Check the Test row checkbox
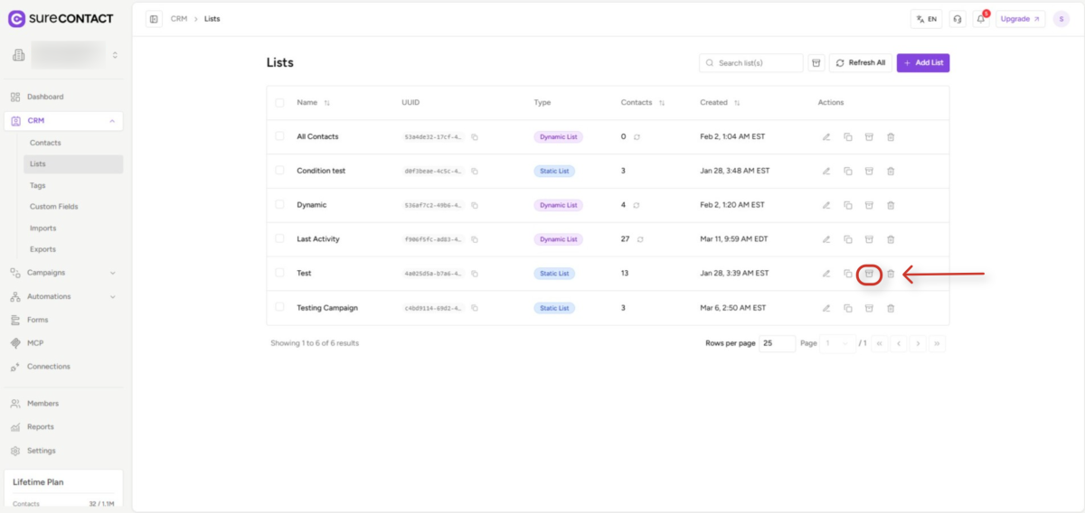Viewport: 1085px width, 513px height. coord(279,273)
